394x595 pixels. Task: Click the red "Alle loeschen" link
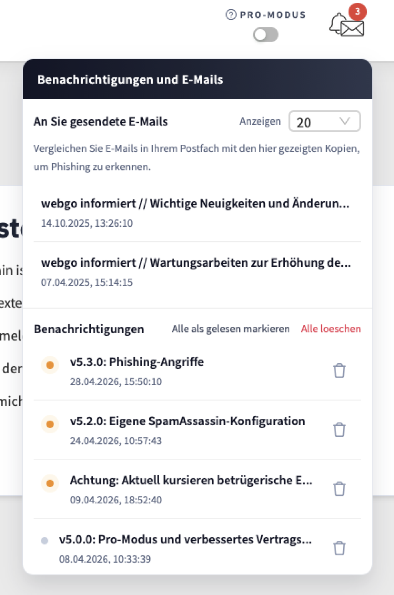331,329
